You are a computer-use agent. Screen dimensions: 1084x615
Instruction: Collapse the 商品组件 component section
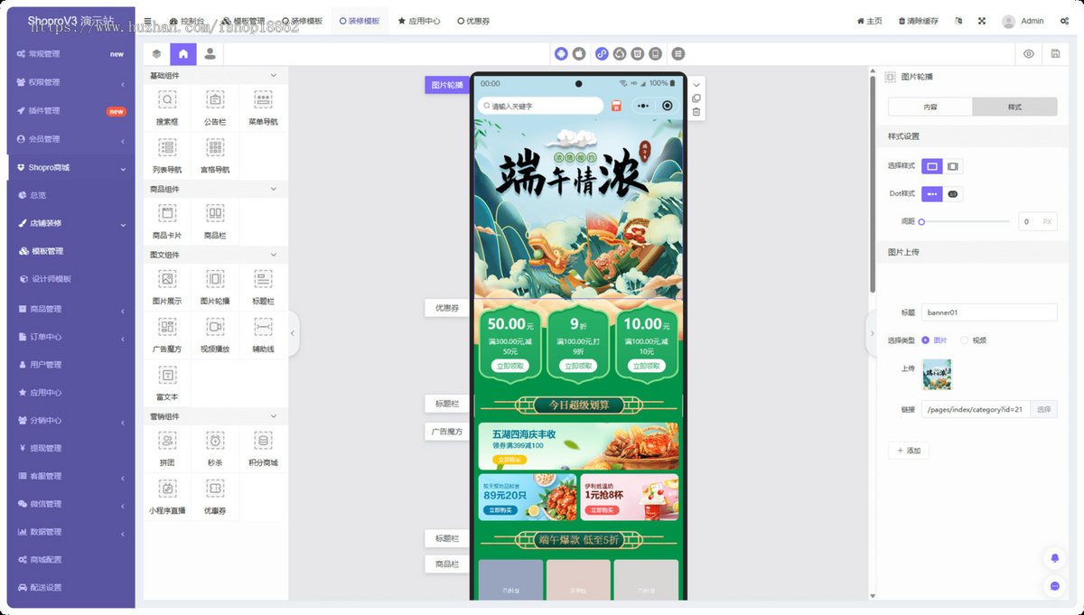[x=275, y=188]
